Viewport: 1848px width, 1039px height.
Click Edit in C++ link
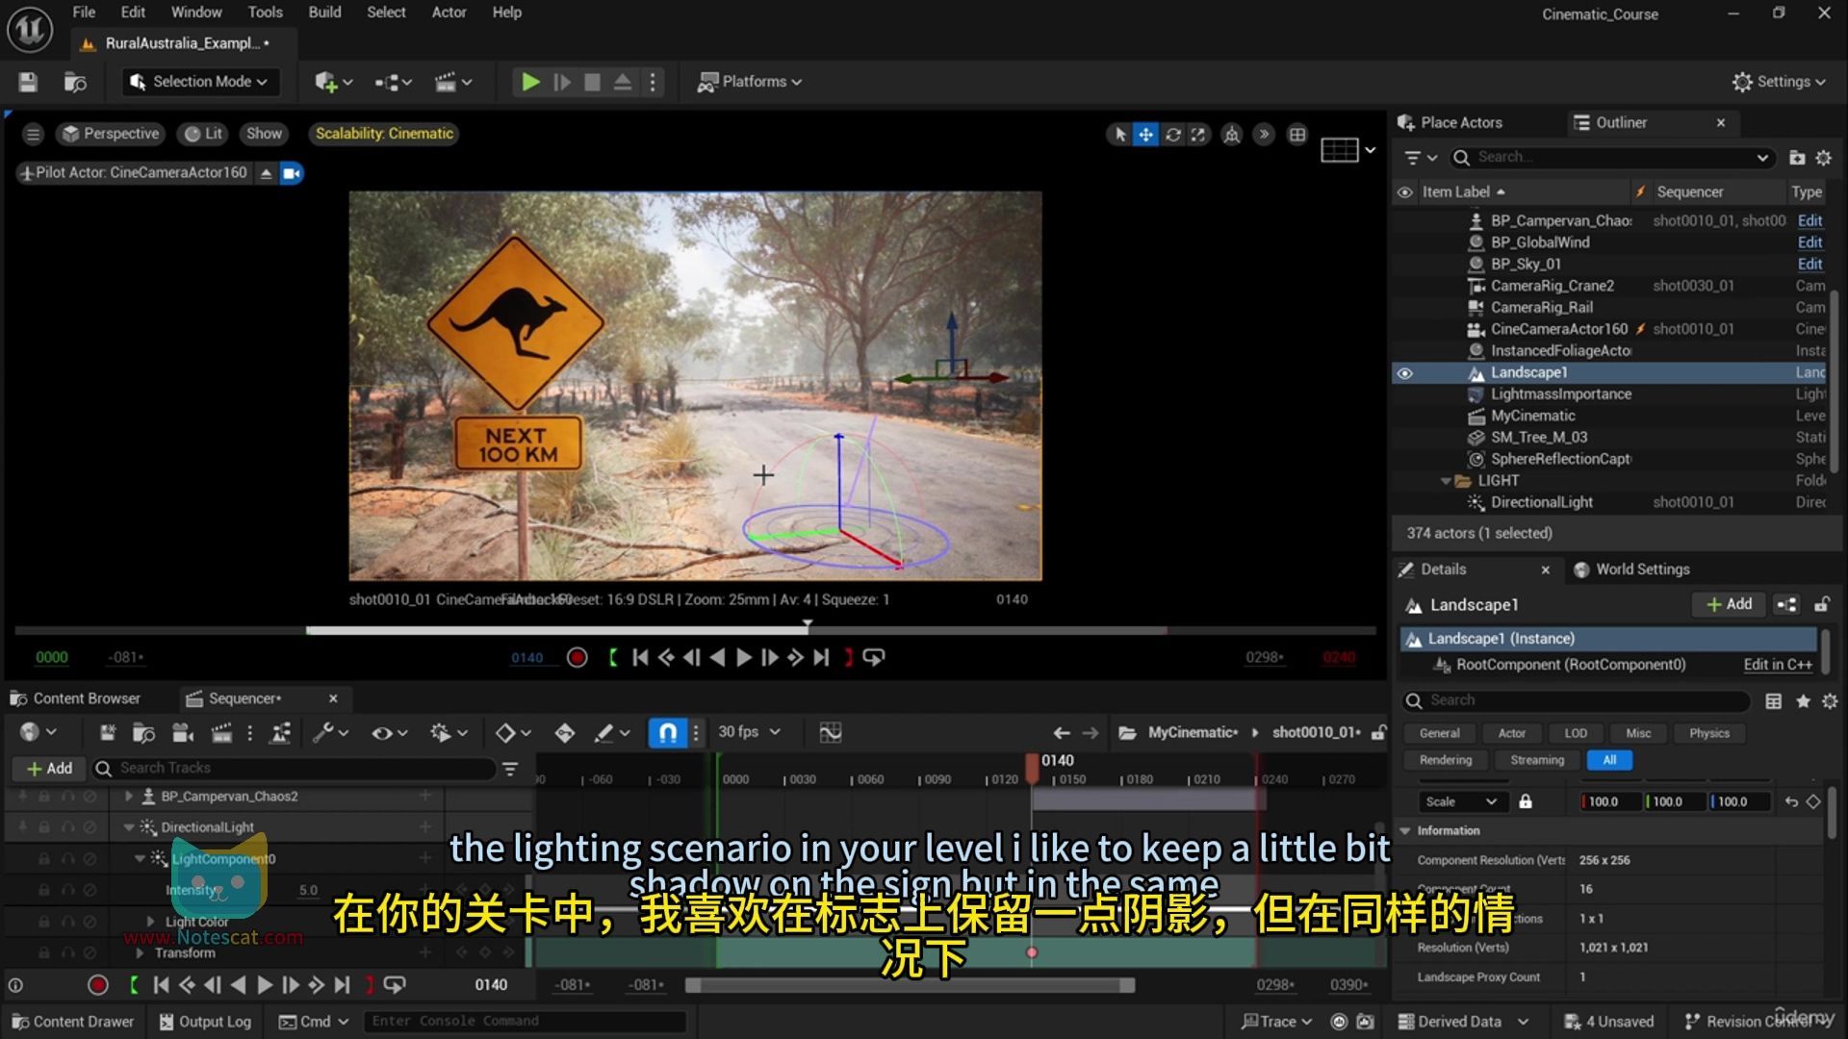coord(1777,665)
